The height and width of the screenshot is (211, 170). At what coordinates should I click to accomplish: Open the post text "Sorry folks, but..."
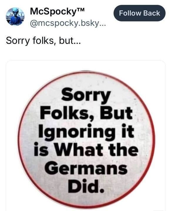(43, 40)
